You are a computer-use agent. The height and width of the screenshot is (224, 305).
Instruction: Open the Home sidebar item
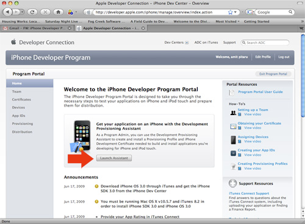[30, 83]
